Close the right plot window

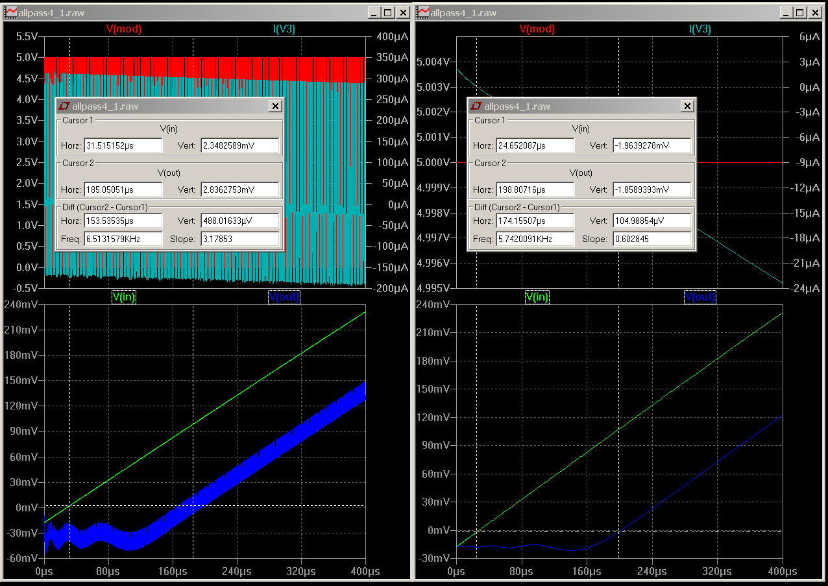pyautogui.click(x=815, y=12)
